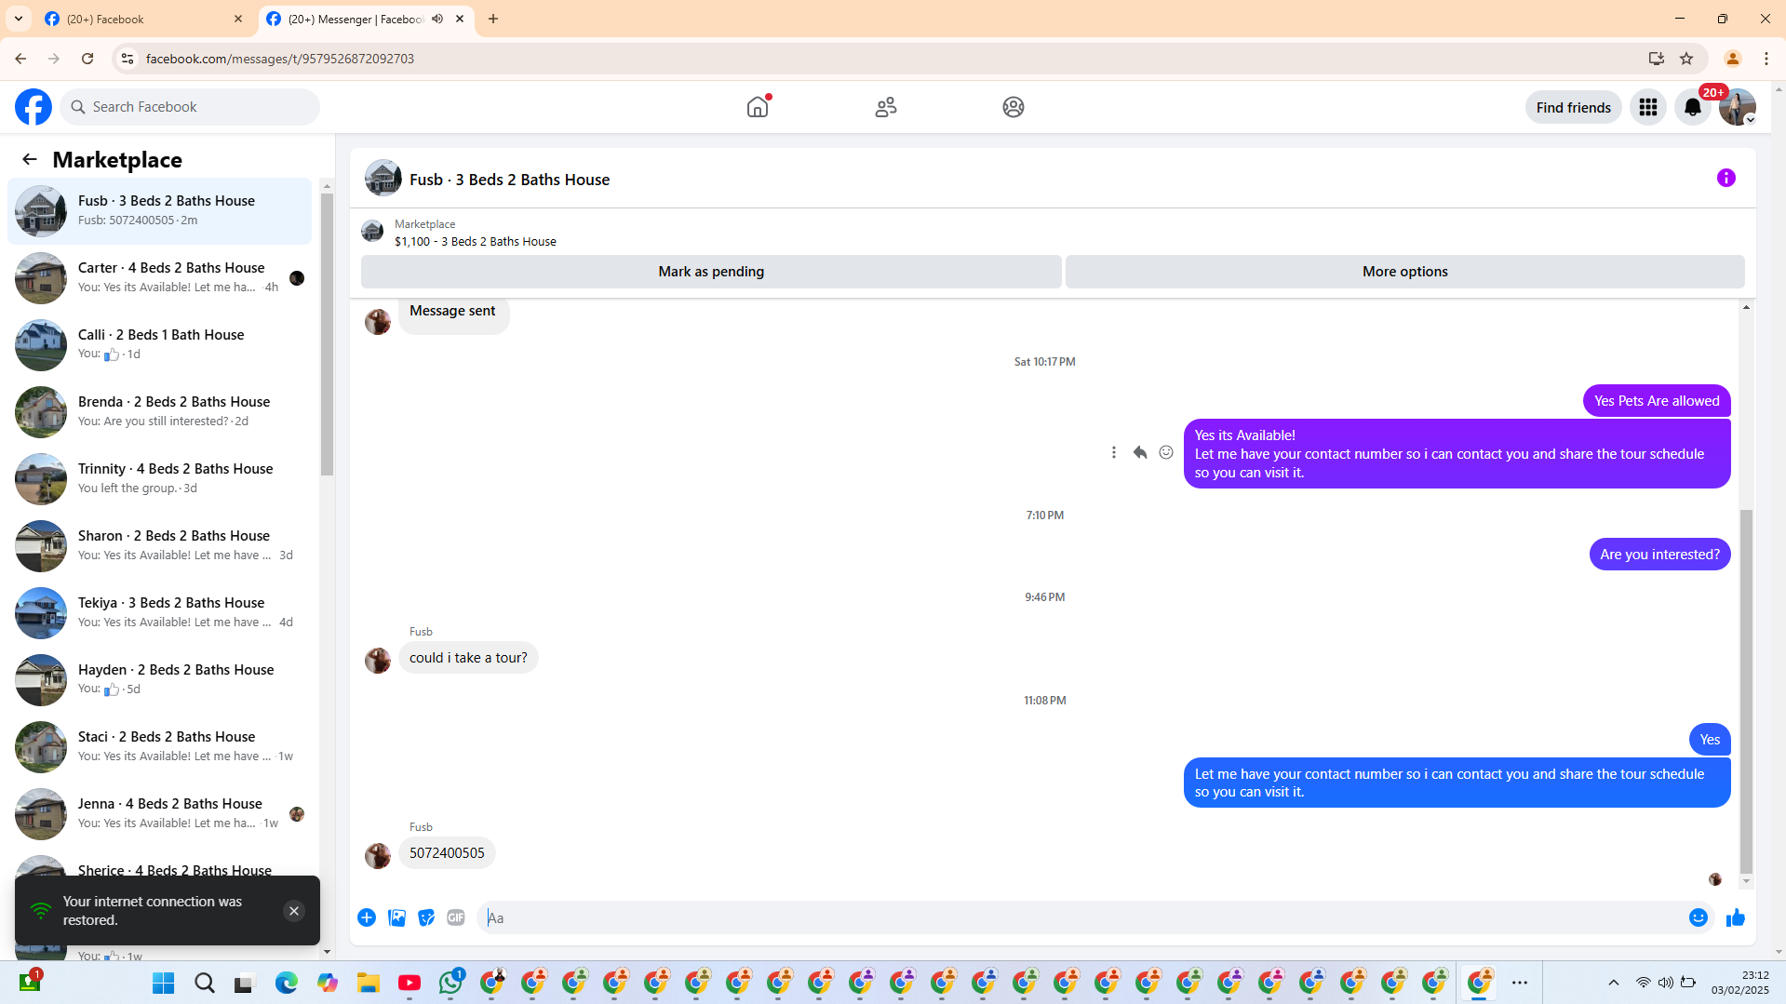Choose a sticker in the composer

click(426, 917)
